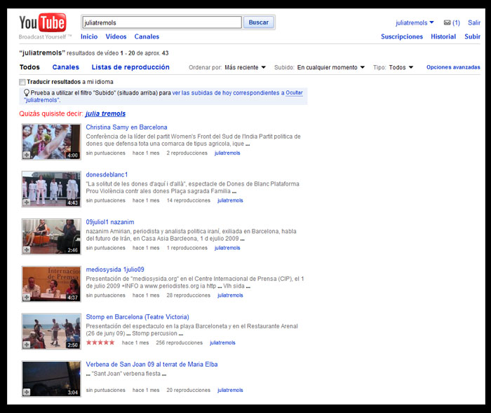Click Ocultar to hide the tip

coord(294,93)
